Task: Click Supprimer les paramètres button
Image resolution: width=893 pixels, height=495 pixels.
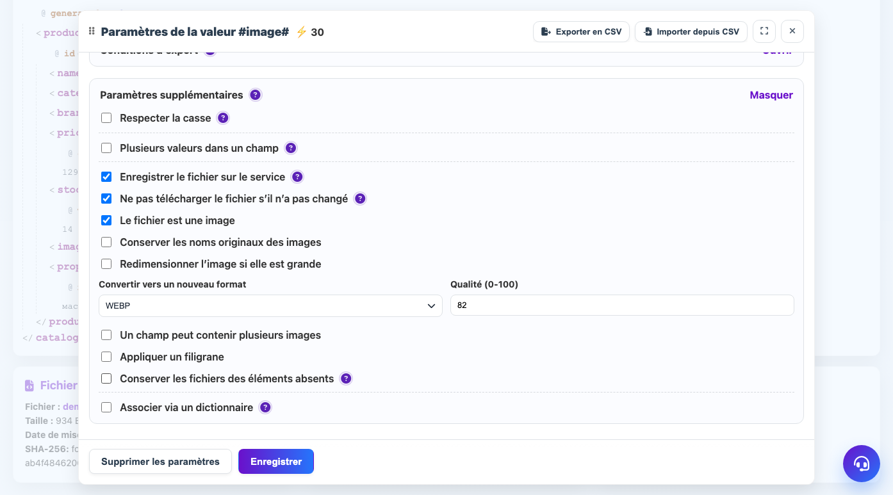Action: [160, 461]
